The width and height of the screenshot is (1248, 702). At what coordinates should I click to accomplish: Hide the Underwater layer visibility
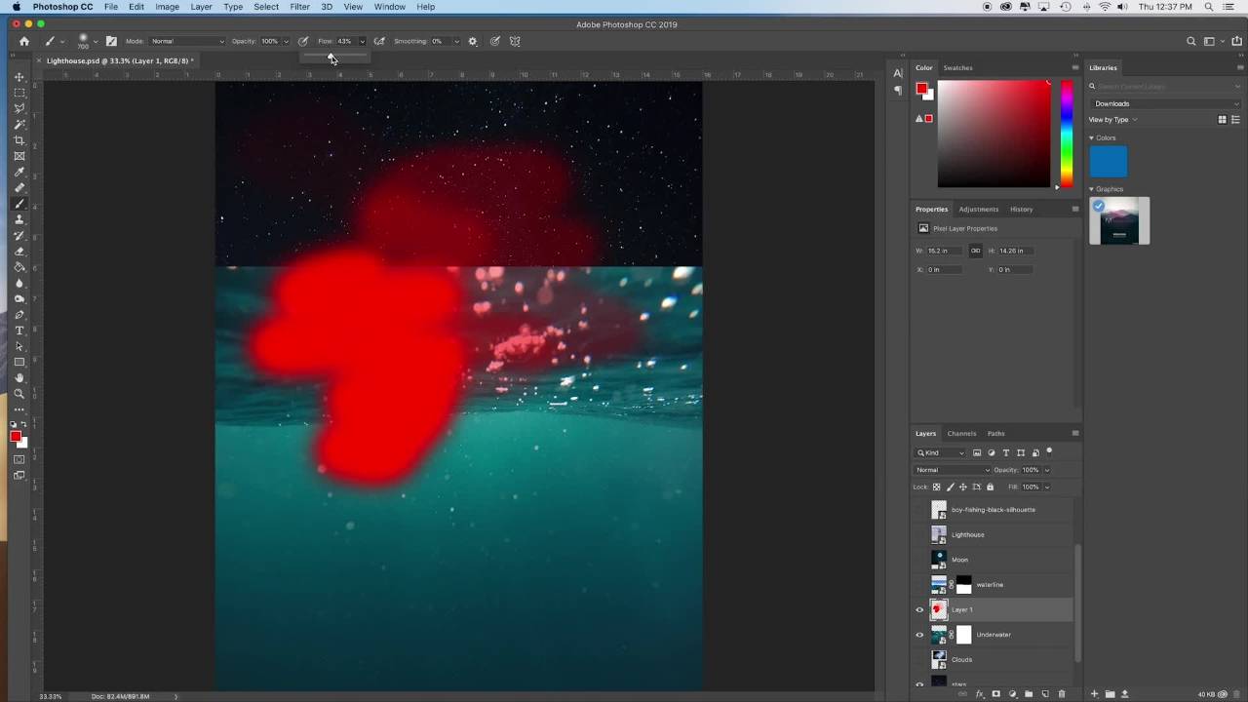(x=918, y=635)
